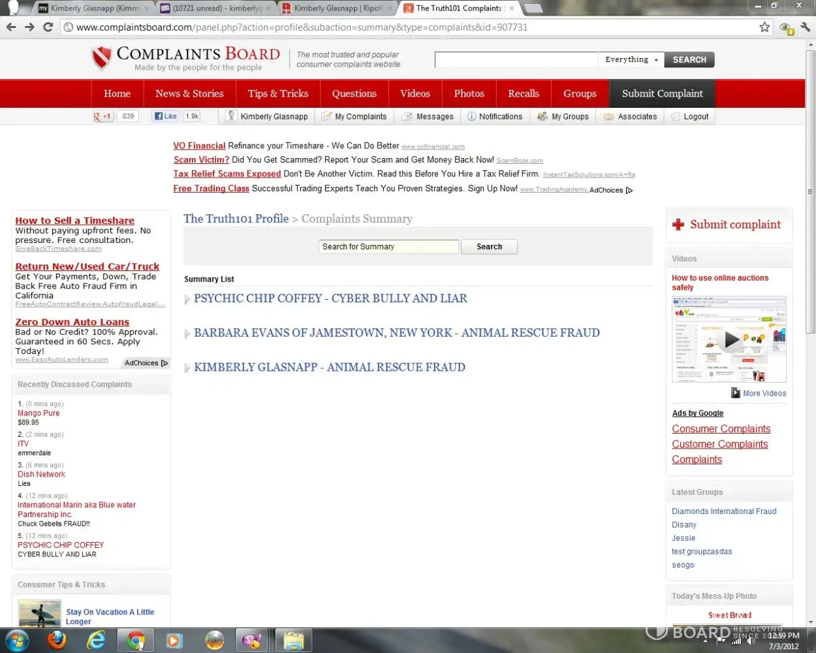Open How to Sell a Timeshare ad
816x653 pixels.
[x=74, y=221]
